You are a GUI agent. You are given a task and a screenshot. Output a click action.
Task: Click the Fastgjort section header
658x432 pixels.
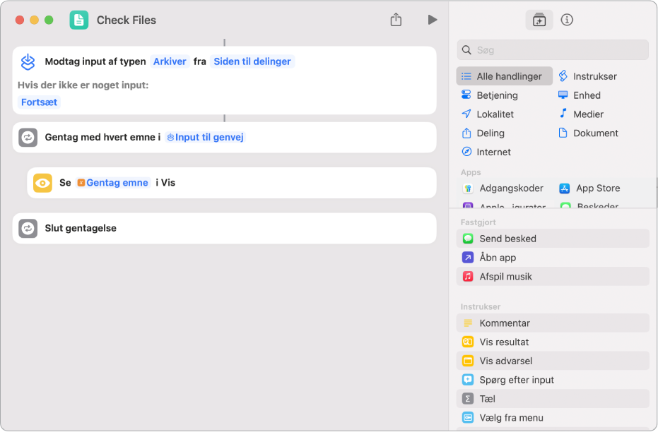478,222
